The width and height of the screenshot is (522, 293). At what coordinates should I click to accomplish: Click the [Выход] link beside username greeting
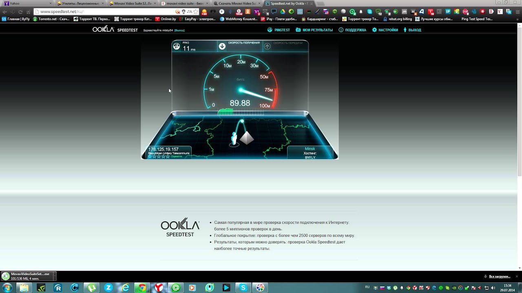coord(179,30)
